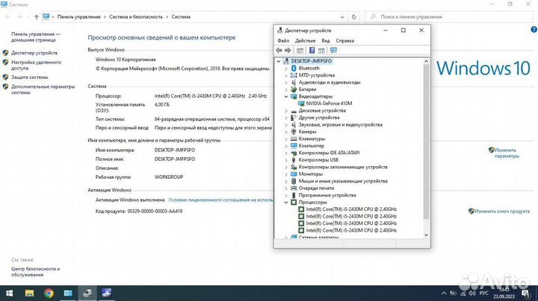The width and height of the screenshot is (538, 301).
Task: Open Защита системы link
Action: pyautogui.click(x=29, y=77)
